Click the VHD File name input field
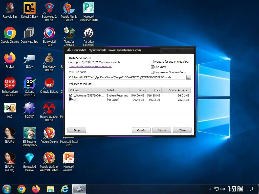The height and width of the screenshot is (194, 259). [126, 77]
